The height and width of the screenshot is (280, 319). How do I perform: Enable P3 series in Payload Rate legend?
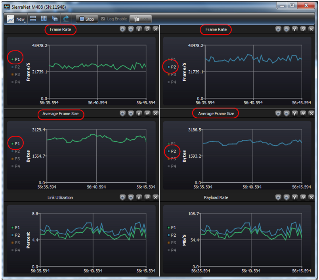(x=172, y=243)
